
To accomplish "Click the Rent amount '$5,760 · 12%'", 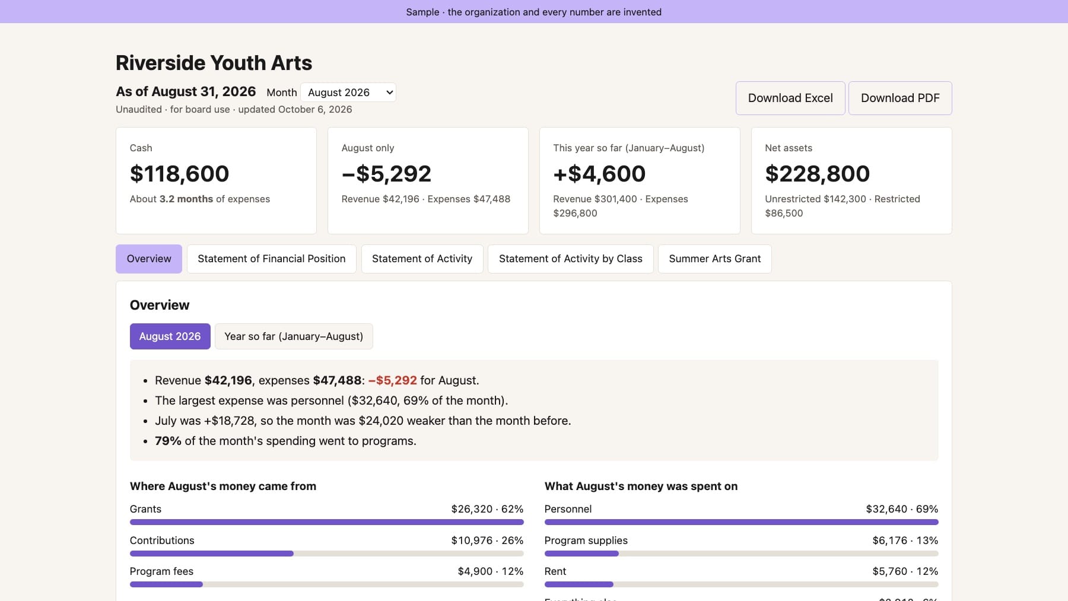I will [905, 571].
